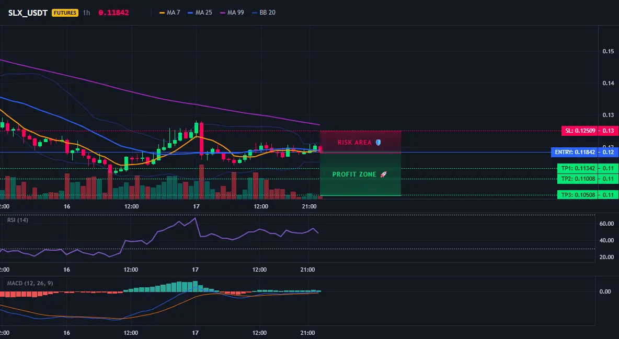Viewport: 619px width, 339px height.
Task: Click the shield icon in RISK AREA
Action: 378,143
